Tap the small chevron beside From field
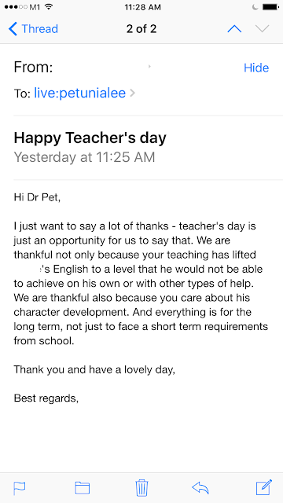 point(149,66)
